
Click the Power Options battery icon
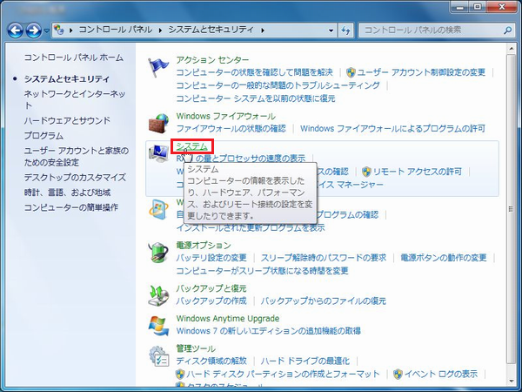158,253
